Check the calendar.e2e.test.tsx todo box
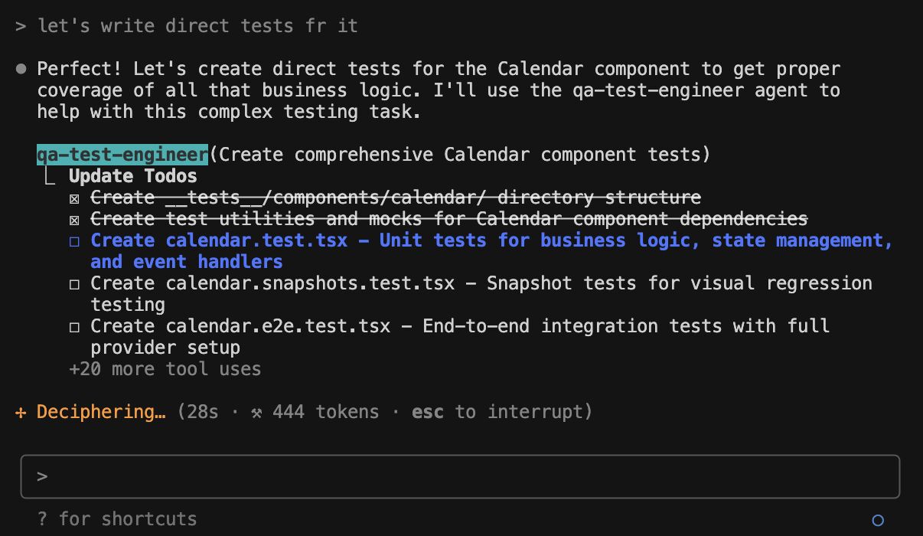 (x=74, y=327)
